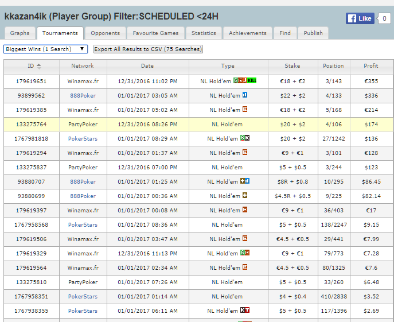Click profit value €355

click(371, 82)
